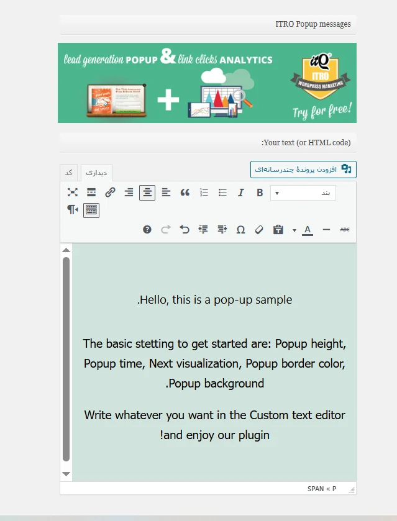This screenshot has height=521, width=397.
Task: Create a numbered list
Action: (x=204, y=193)
